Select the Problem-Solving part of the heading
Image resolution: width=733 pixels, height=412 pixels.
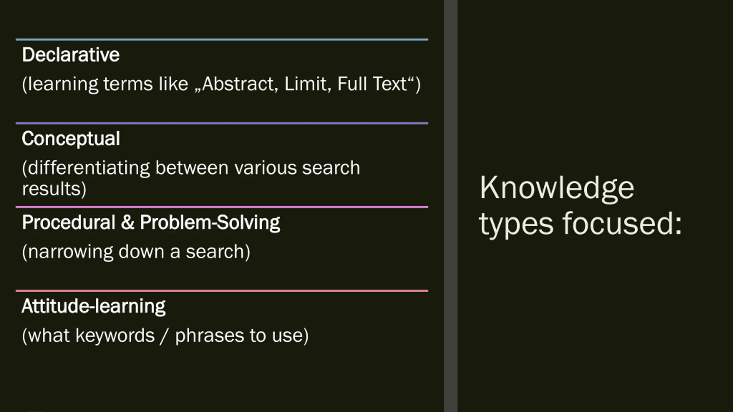tap(210, 223)
